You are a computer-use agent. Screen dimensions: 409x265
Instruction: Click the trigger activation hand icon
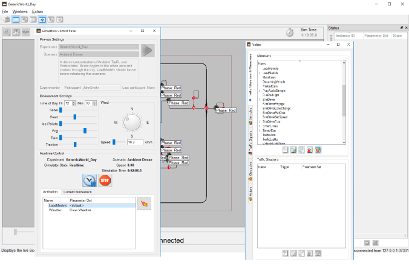[x=144, y=203]
